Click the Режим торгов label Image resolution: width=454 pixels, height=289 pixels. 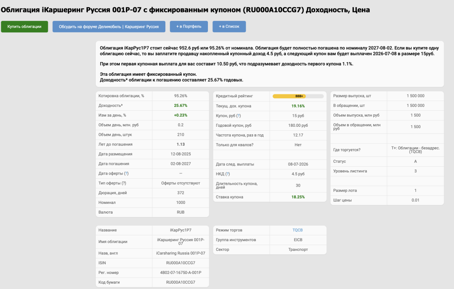[229, 230]
